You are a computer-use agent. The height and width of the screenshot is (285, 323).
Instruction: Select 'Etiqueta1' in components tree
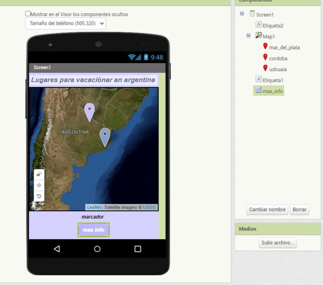point(273,80)
